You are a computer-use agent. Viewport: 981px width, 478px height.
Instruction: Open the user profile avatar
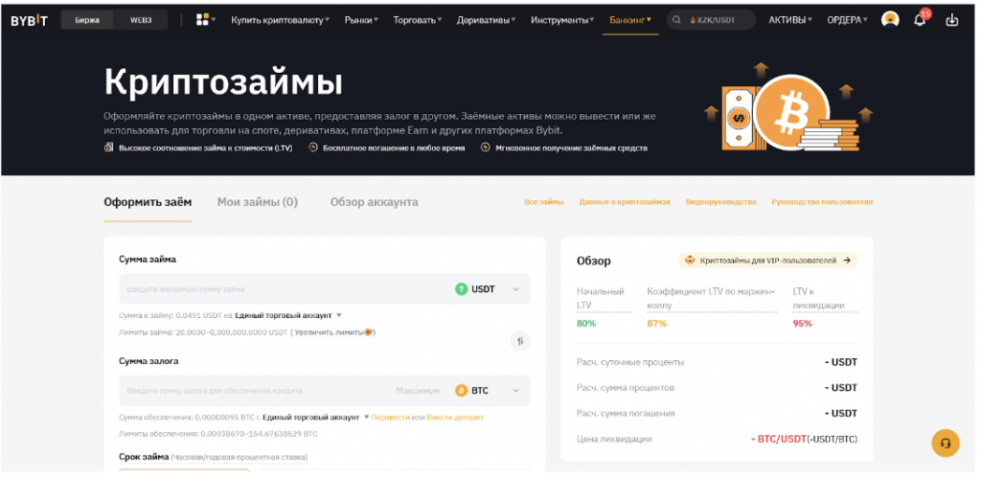[x=890, y=20]
